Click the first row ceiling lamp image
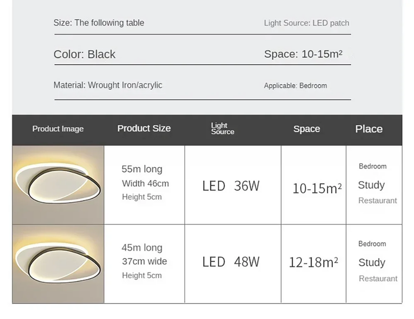This screenshot has width=414, height=319. [x=58, y=185]
